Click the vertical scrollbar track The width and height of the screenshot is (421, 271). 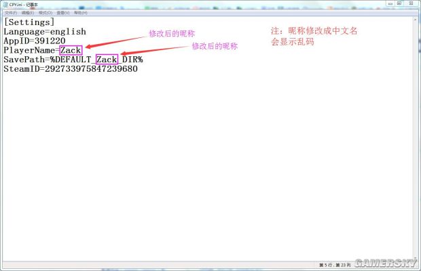(416, 135)
